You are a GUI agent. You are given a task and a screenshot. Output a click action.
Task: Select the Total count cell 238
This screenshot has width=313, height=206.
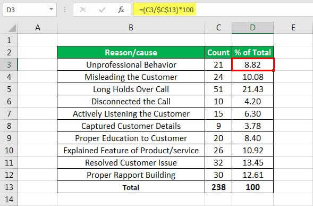tap(218, 187)
